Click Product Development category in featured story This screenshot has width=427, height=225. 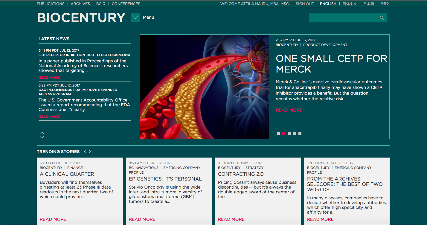click(x=325, y=45)
